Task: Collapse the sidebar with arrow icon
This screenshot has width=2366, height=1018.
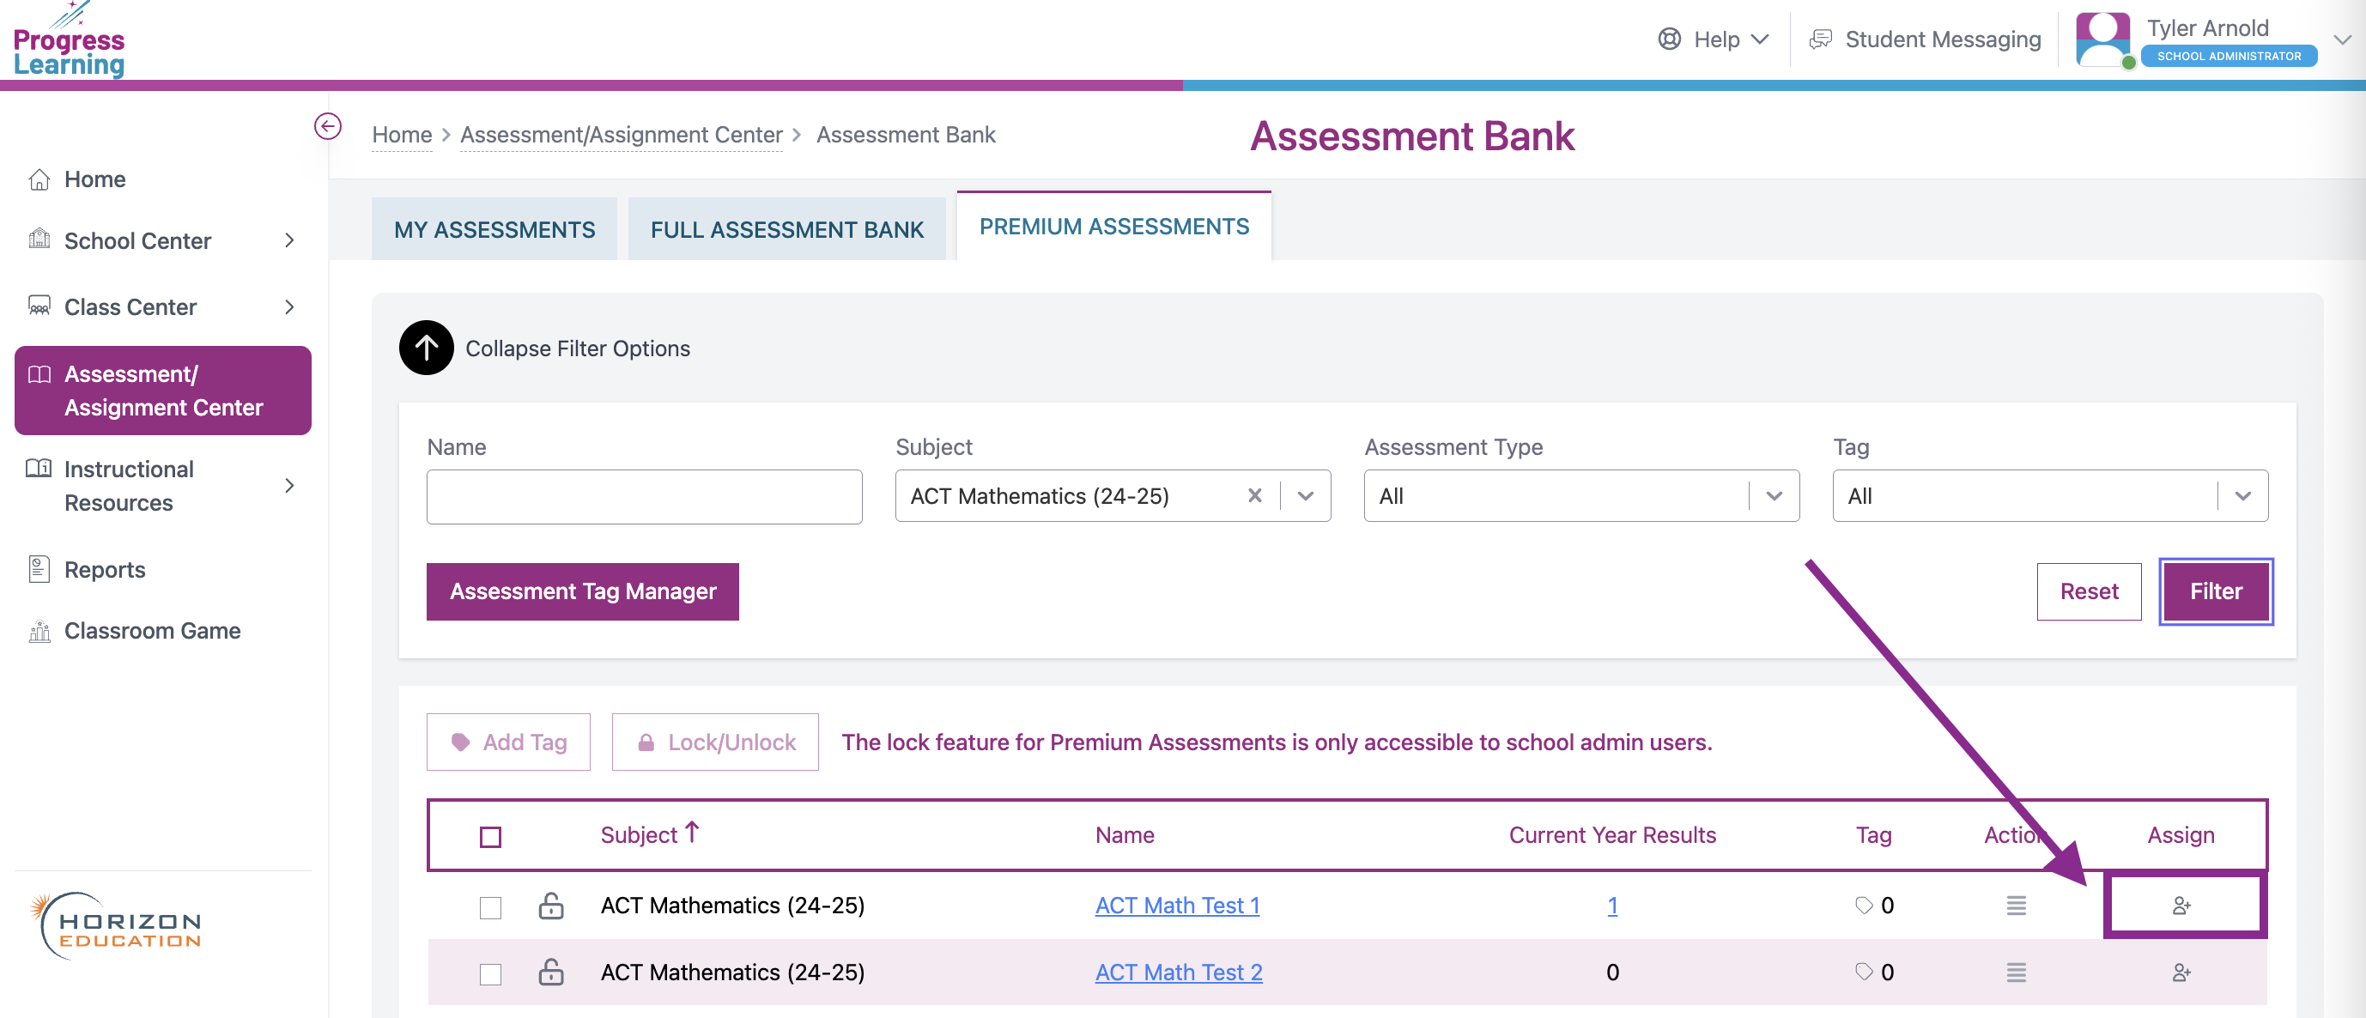Action: [328, 127]
